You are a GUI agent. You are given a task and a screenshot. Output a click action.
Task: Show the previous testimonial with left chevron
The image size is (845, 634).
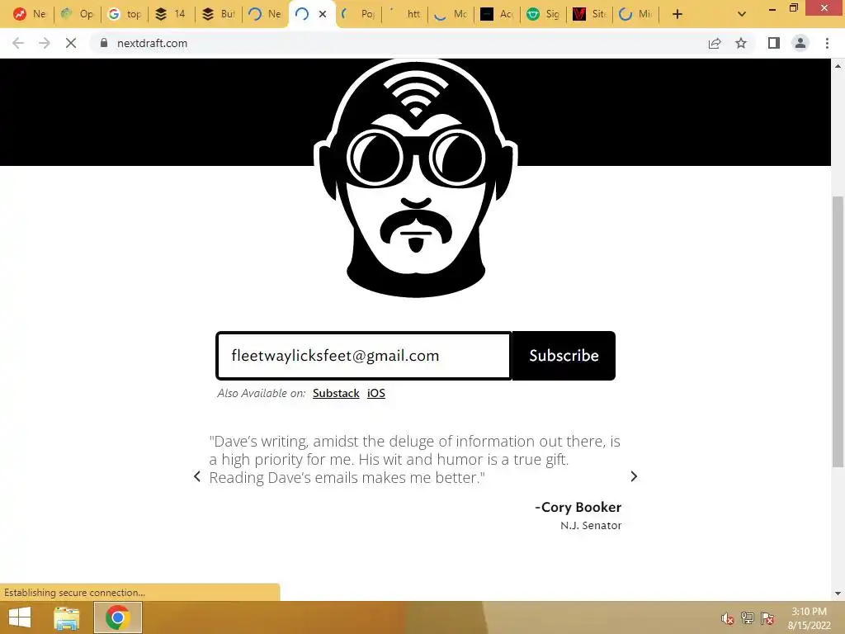click(197, 476)
